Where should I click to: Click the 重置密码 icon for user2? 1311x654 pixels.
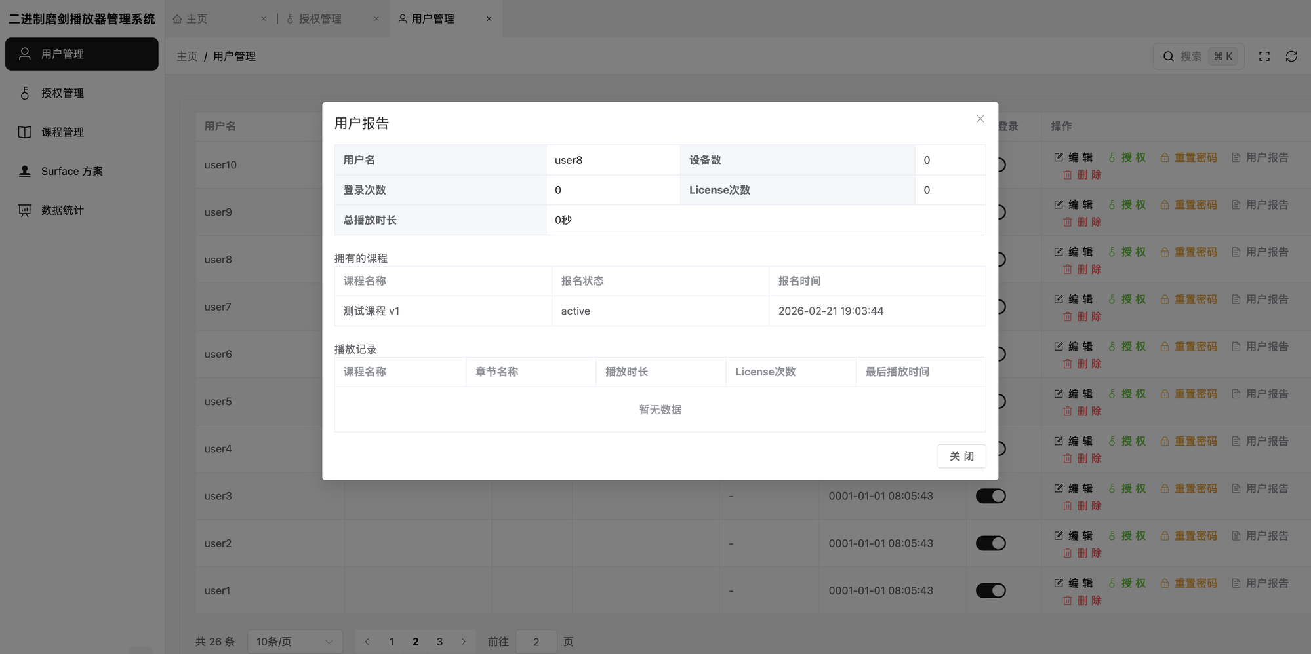(x=1189, y=535)
